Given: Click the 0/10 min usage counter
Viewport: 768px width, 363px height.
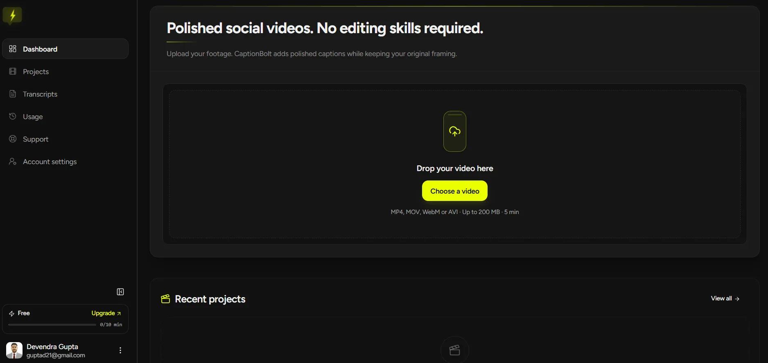Looking at the screenshot, I should (x=111, y=325).
